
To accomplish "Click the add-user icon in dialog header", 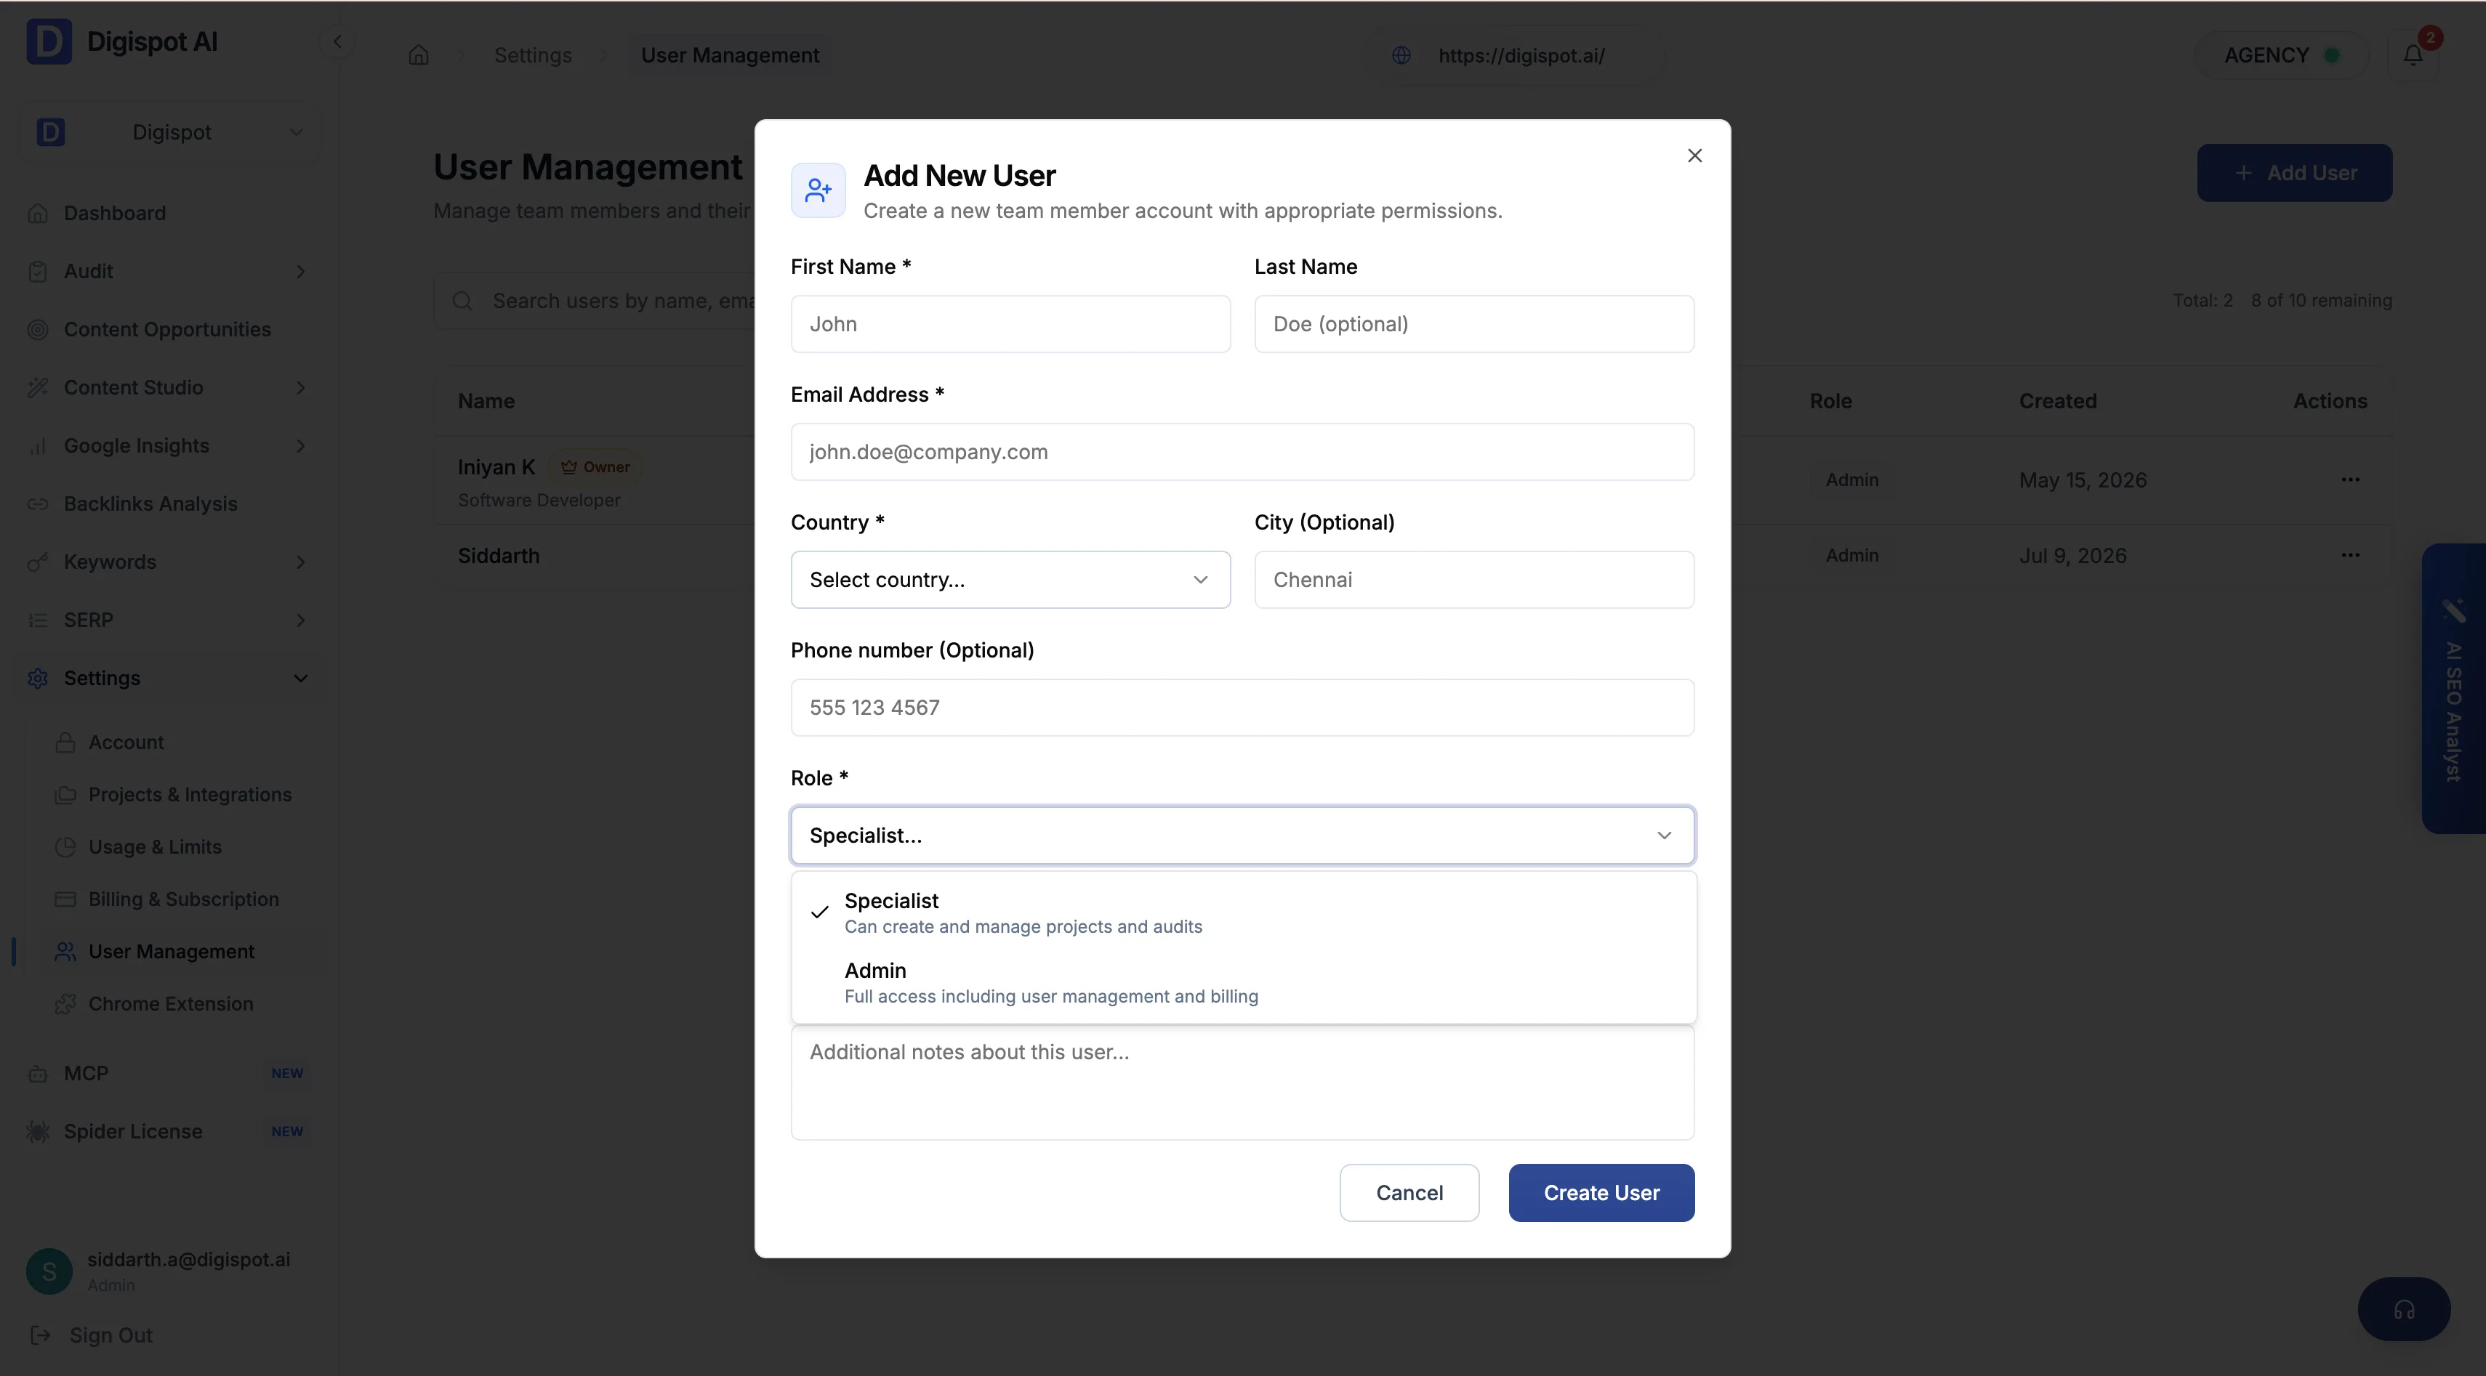I will [818, 190].
